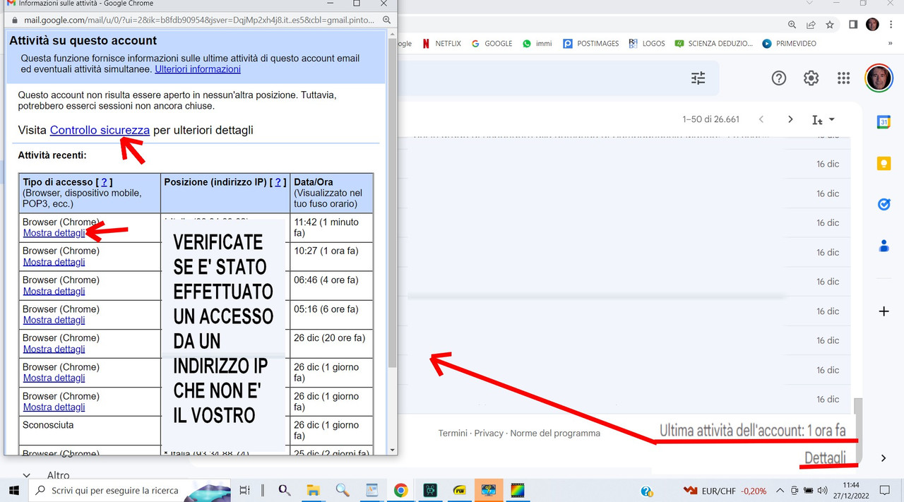Open POSTIMAGES bookmark
The width and height of the screenshot is (904, 502).
pyautogui.click(x=591, y=44)
